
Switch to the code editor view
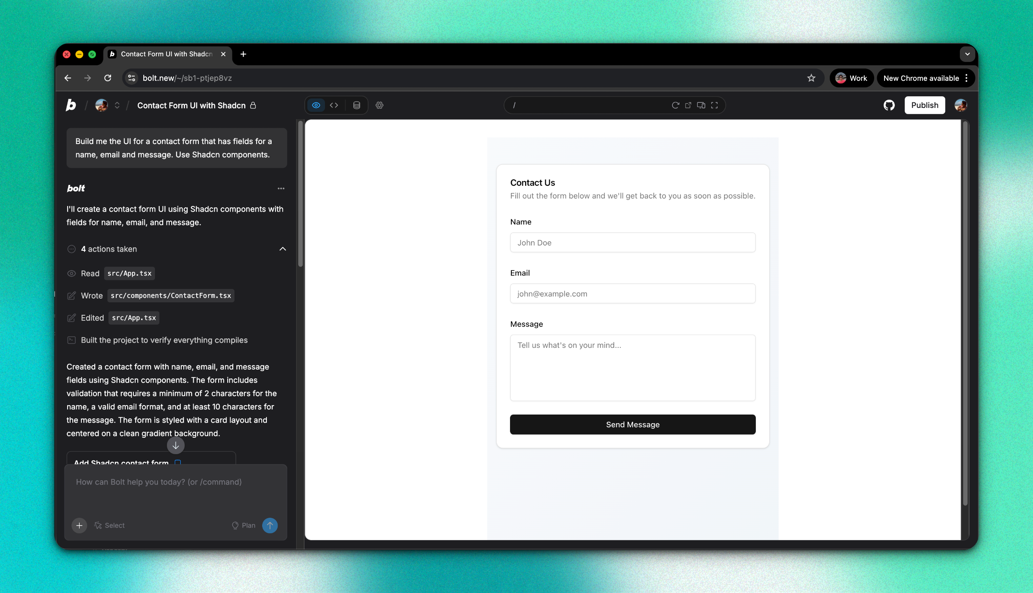(x=334, y=105)
